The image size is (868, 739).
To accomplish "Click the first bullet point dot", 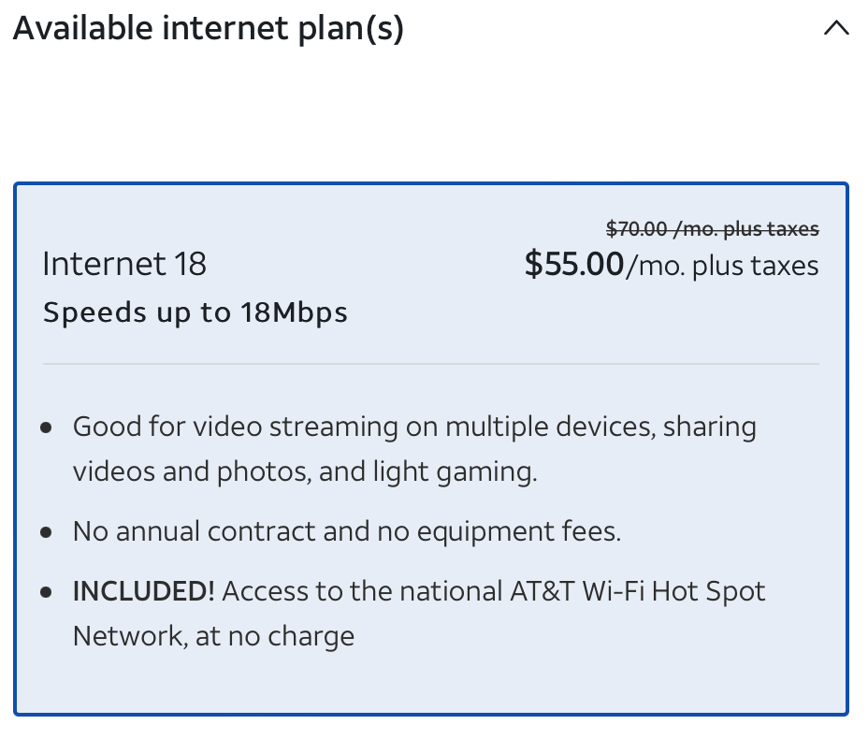I will click(47, 428).
